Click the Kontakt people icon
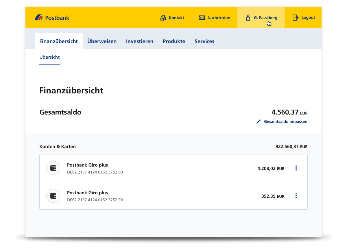This screenshot has width=347, height=251. (163, 18)
